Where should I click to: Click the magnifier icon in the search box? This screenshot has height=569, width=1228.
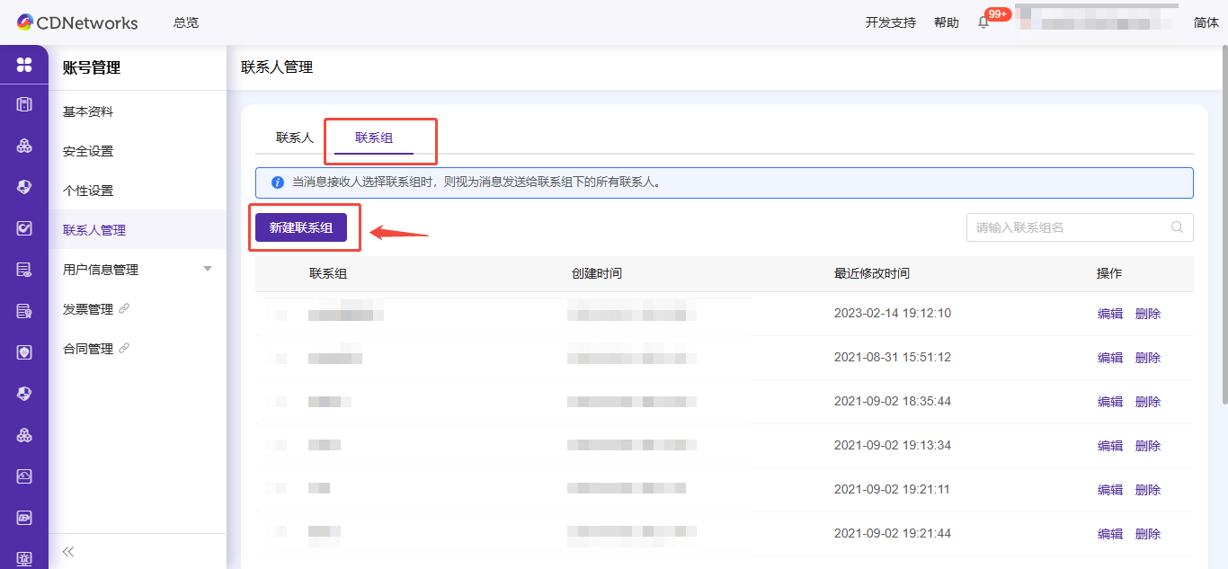point(1177,227)
